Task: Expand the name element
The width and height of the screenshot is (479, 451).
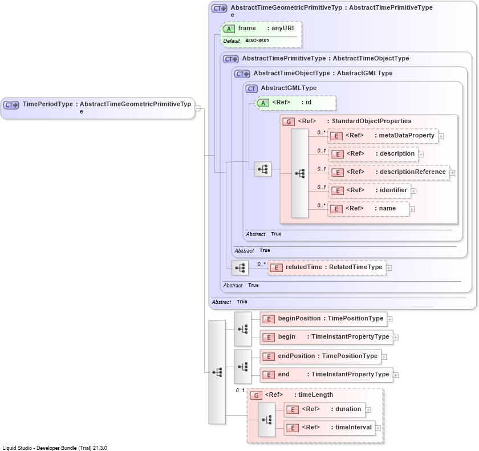Action: pos(412,209)
